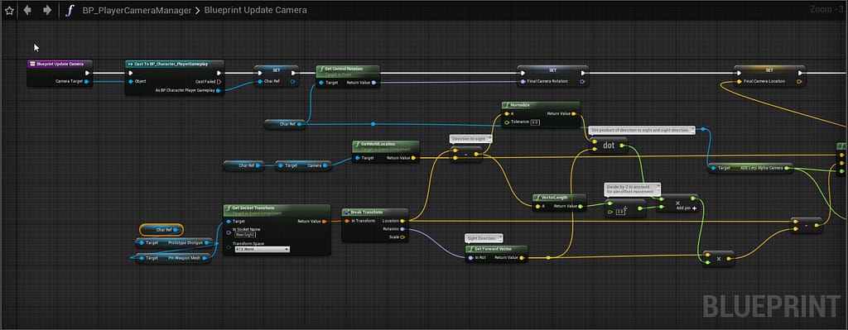Select the orange-highlighted Char Ref variable node

161,230
